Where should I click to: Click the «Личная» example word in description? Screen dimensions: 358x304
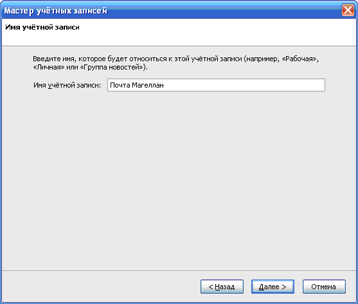(x=49, y=67)
